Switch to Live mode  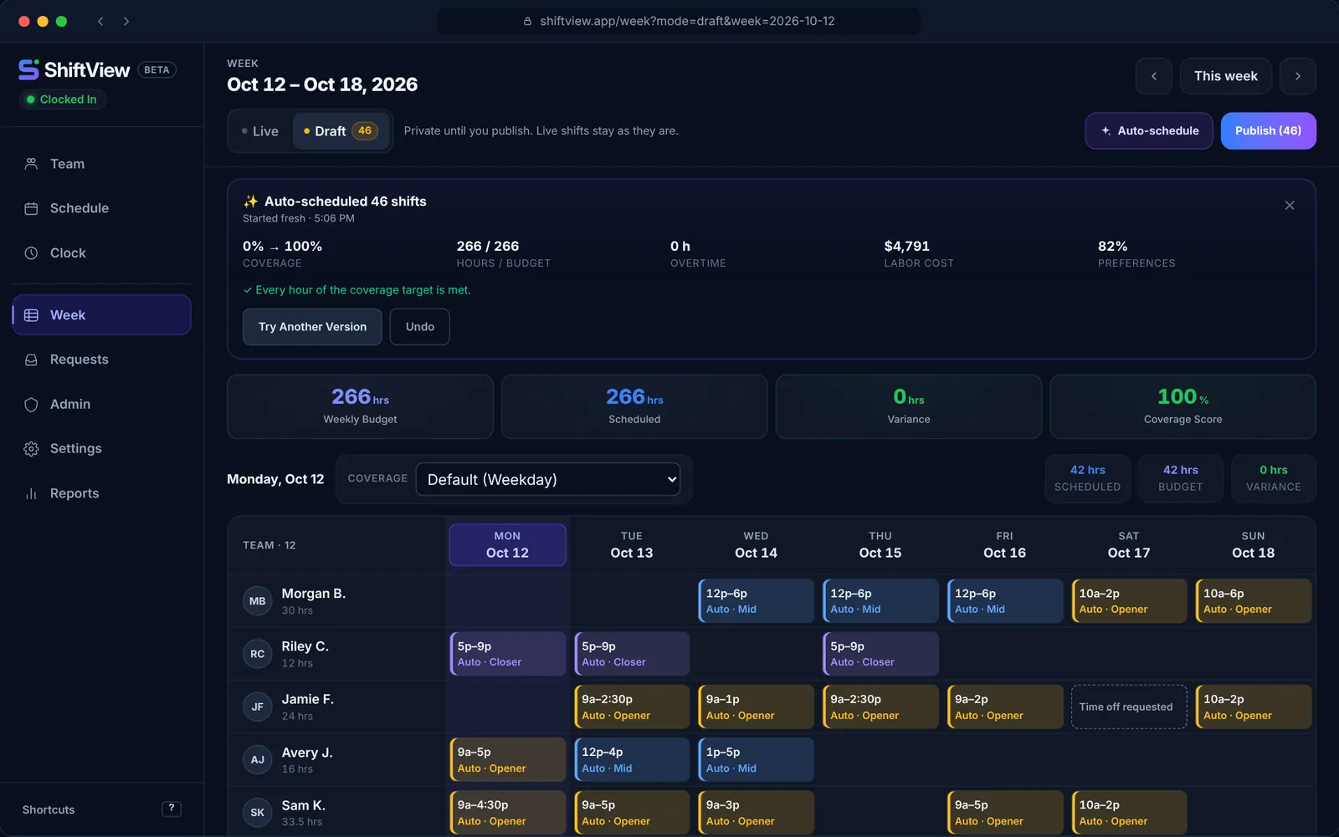(x=260, y=131)
